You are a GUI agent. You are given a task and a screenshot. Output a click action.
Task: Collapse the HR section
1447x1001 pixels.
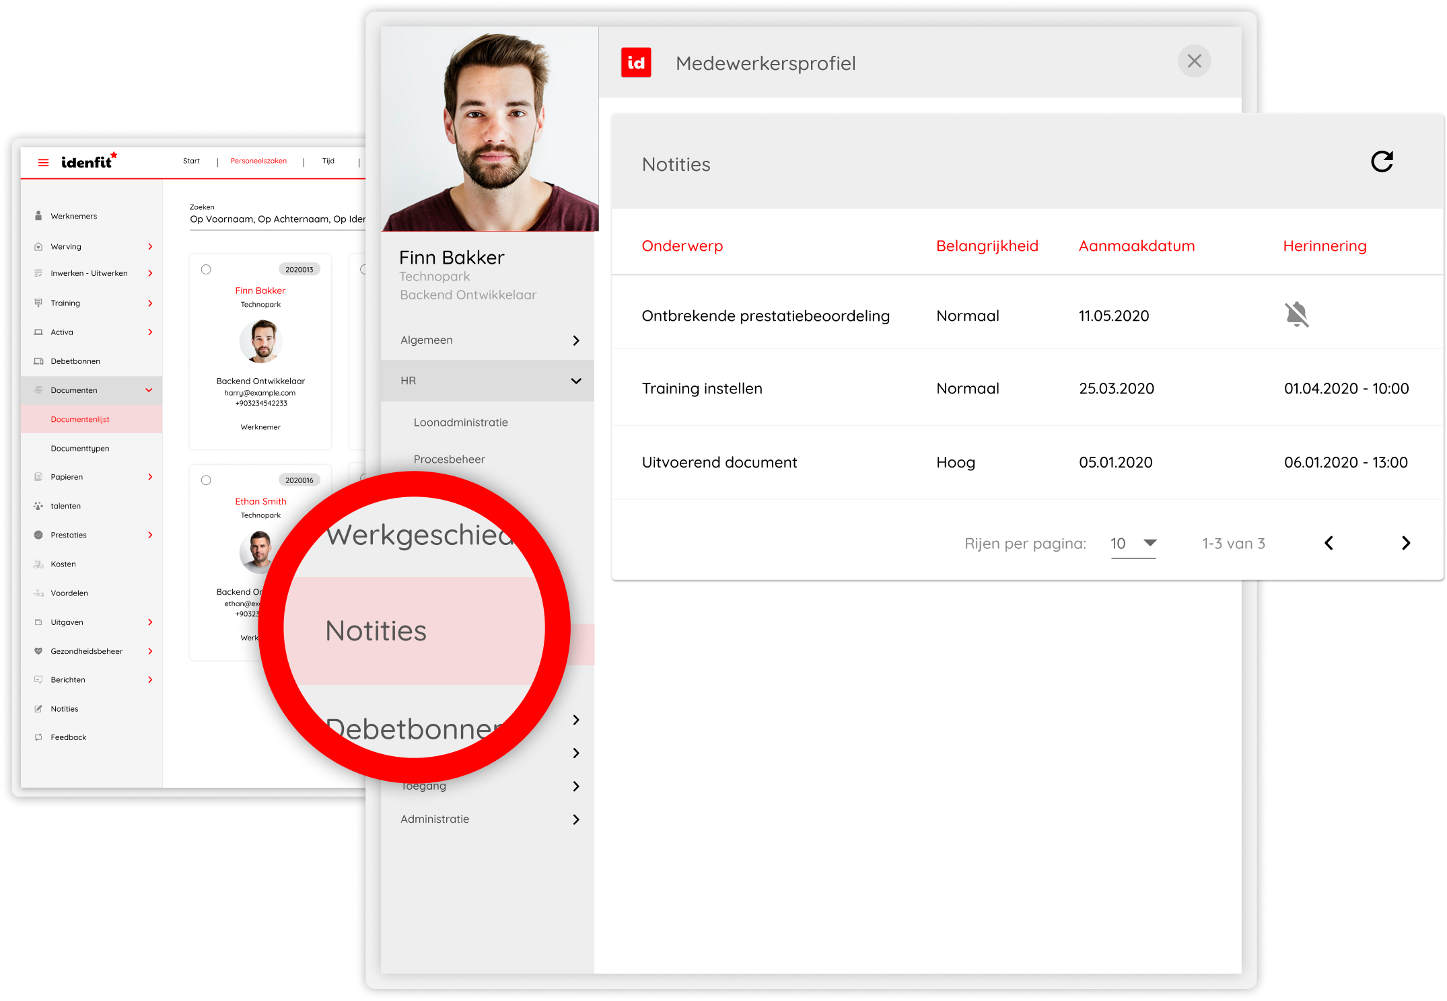click(575, 381)
